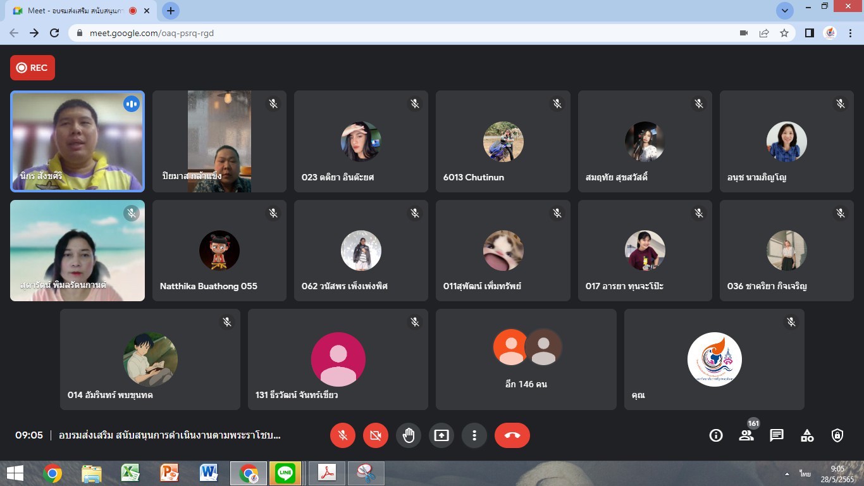Screen dimensions: 864x486
Task: Toggle the camera off button
Action: [376, 435]
